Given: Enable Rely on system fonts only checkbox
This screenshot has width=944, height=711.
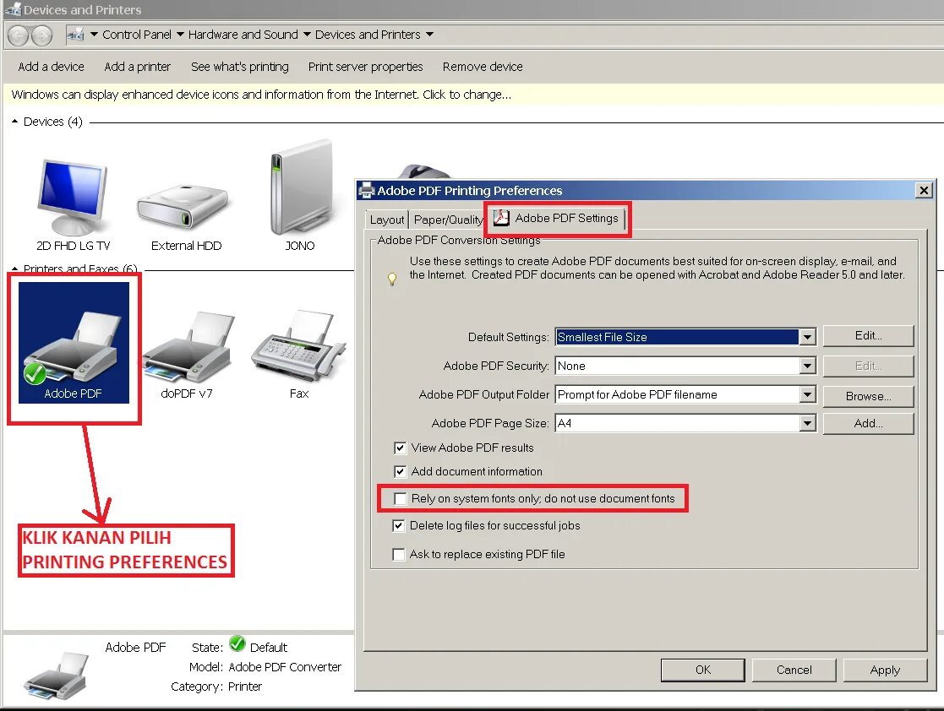Looking at the screenshot, I should click(400, 499).
